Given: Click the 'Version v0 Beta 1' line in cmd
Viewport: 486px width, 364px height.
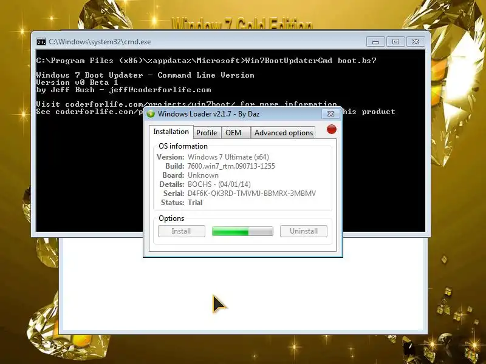Looking at the screenshot, I should point(77,83).
